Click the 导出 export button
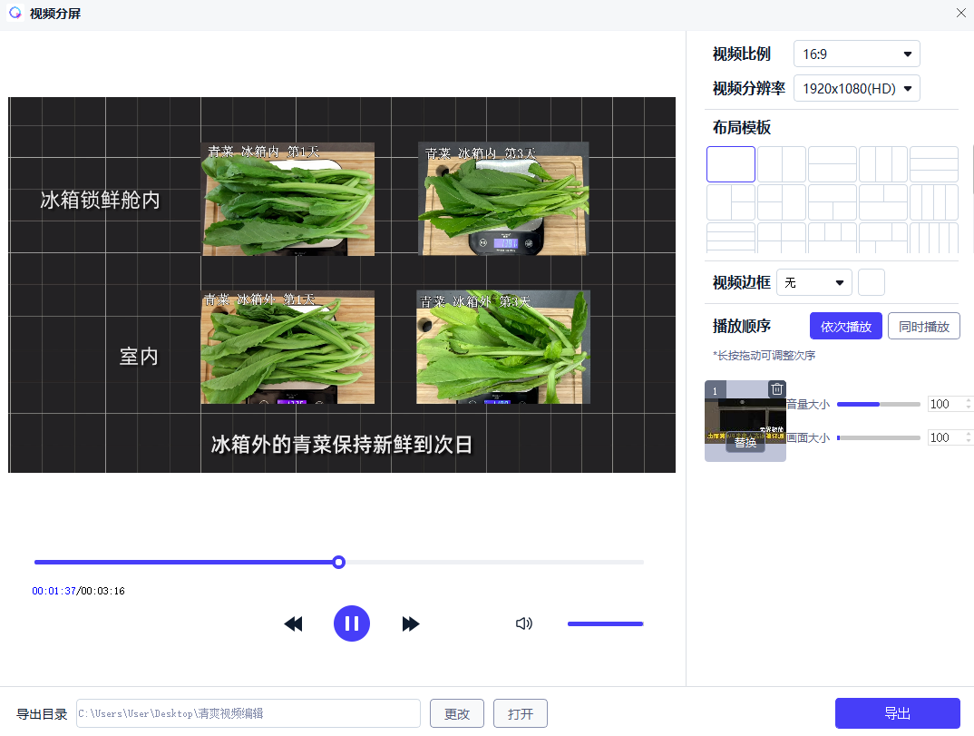974x736 pixels. (x=897, y=713)
